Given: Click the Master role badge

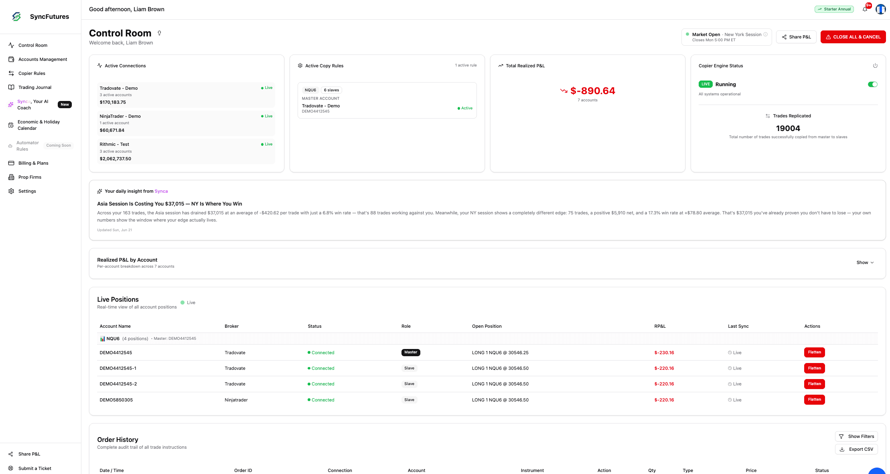Looking at the screenshot, I should click(x=411, y=352).
